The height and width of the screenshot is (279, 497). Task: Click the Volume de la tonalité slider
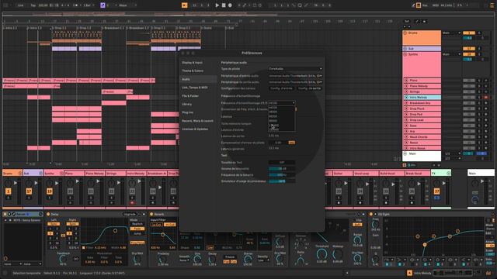[282, 169]
